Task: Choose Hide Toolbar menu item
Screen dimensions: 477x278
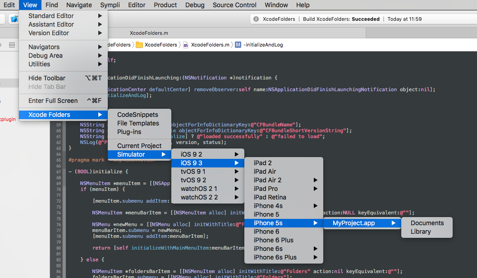Action: 63,78
